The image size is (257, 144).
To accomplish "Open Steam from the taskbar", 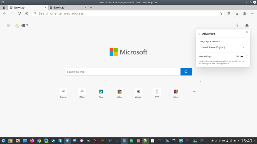I will [x=53, y=140].
